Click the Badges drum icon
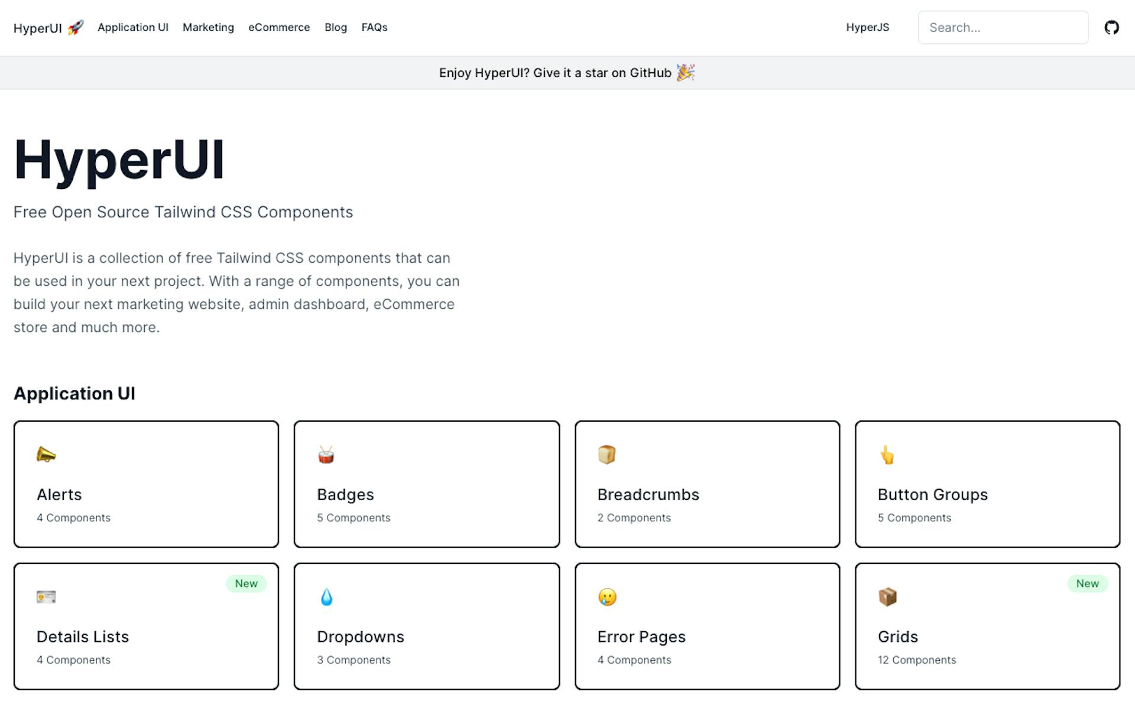 (326, 455)
